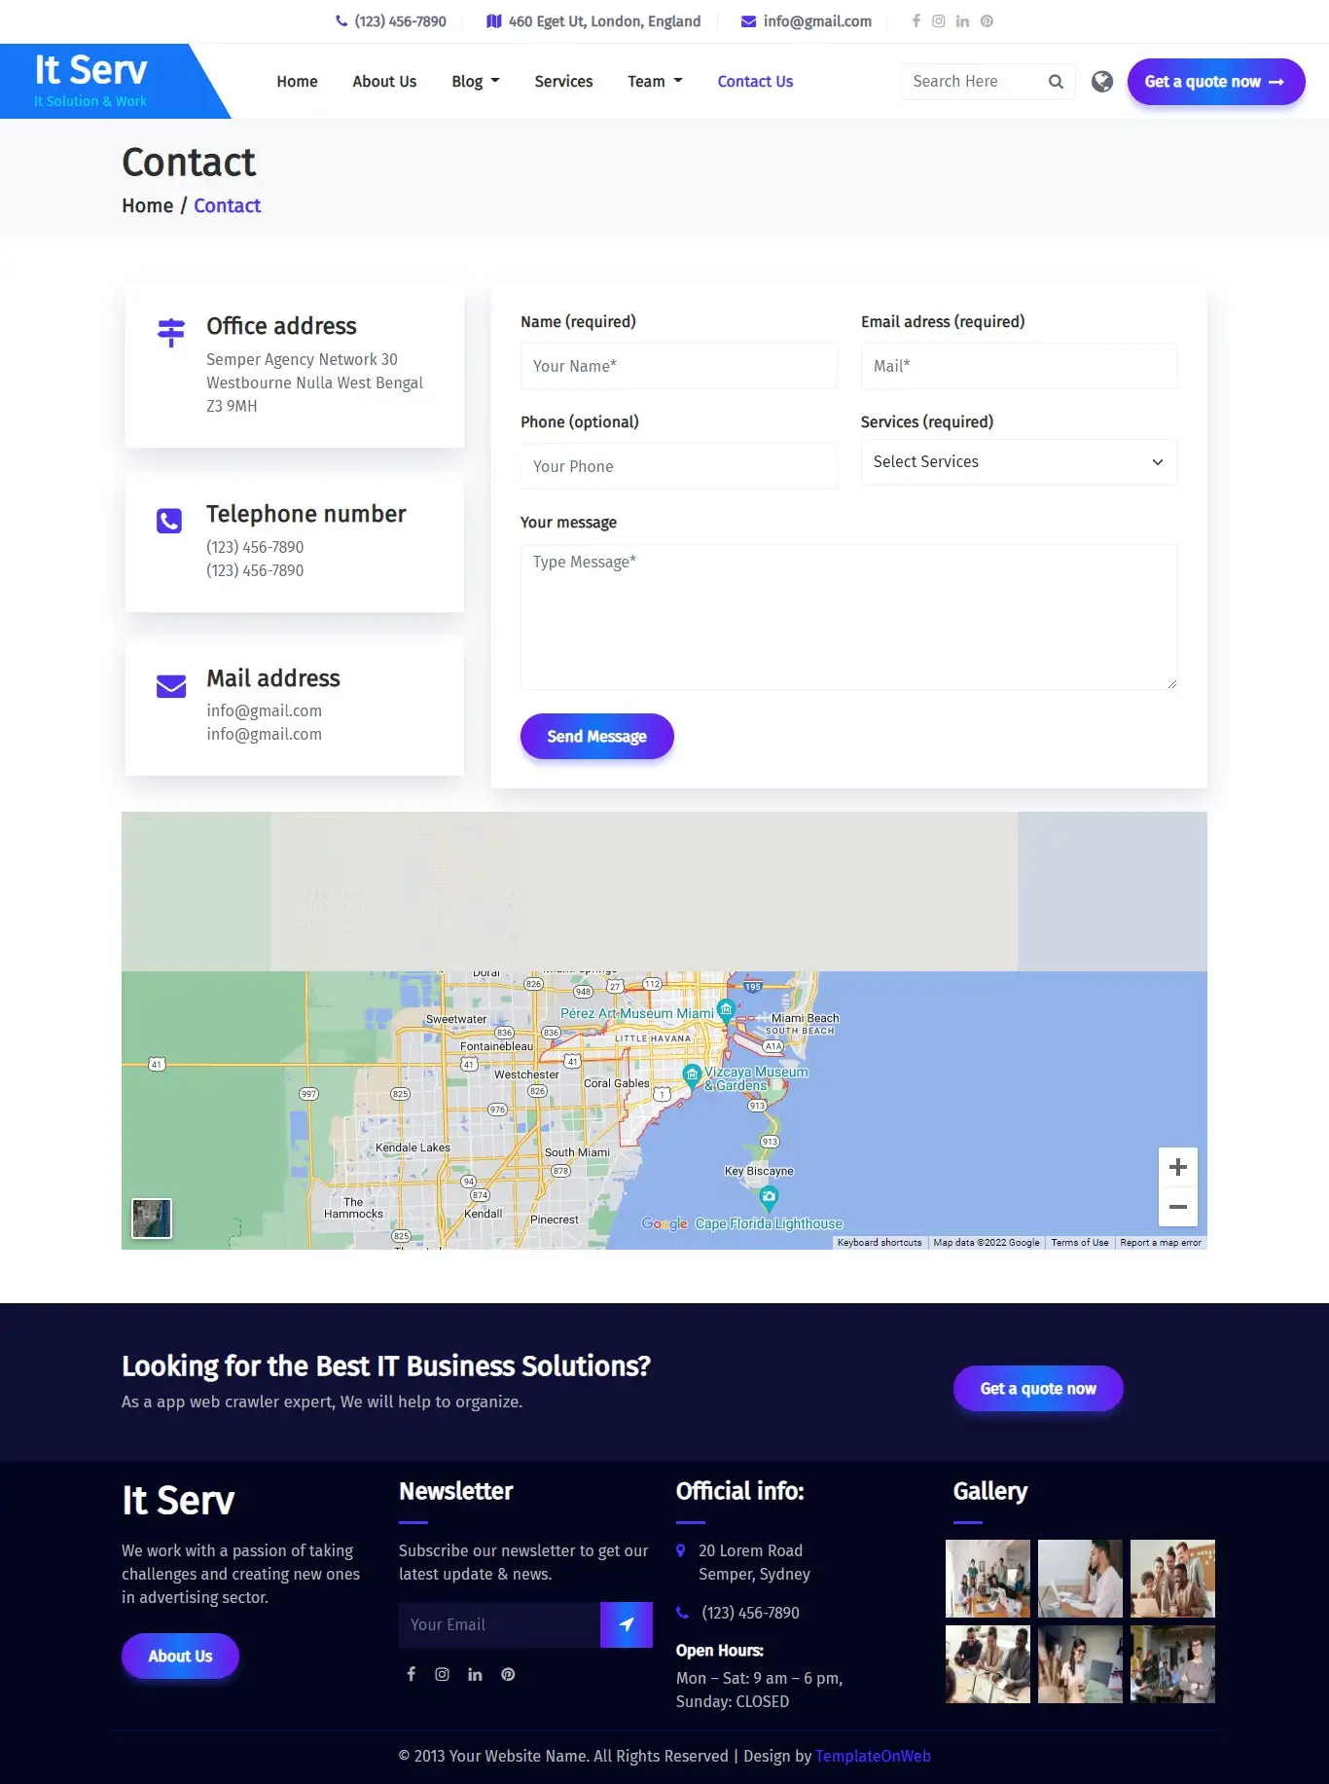Toggle satellite map view thumbnail
Screen dimensions: 1329x1784
[x=152, y=1219]
